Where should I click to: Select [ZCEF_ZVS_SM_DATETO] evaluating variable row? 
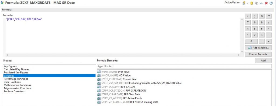tap(141, 83)
